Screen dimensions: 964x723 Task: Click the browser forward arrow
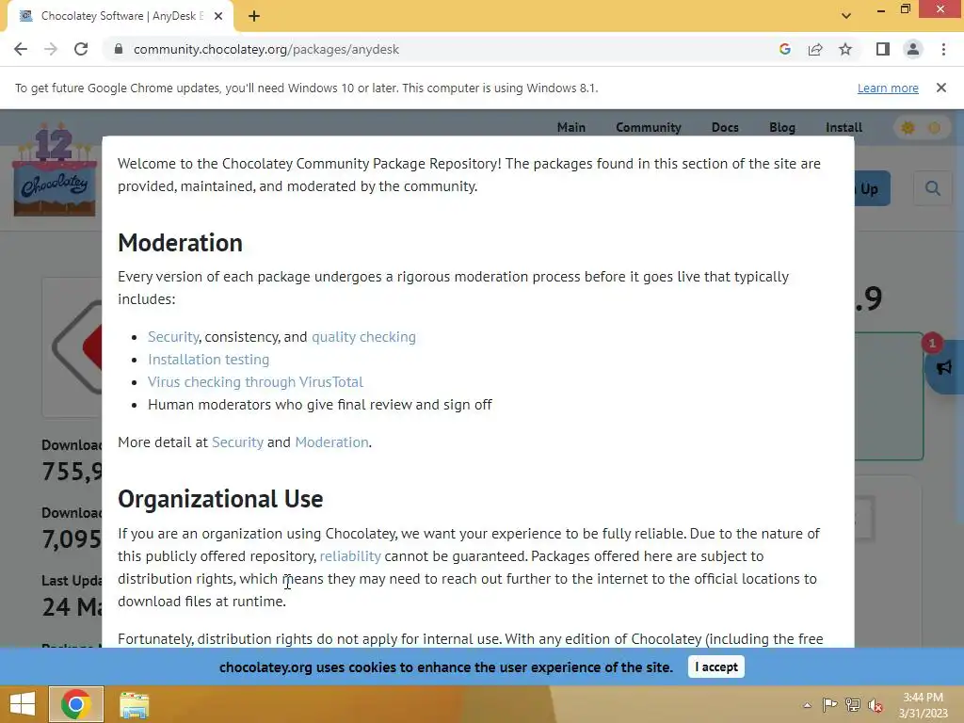click(51, 49)
